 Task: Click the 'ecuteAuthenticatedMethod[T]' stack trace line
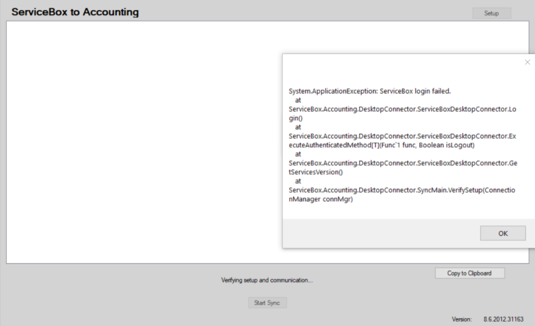coord(381,145)
